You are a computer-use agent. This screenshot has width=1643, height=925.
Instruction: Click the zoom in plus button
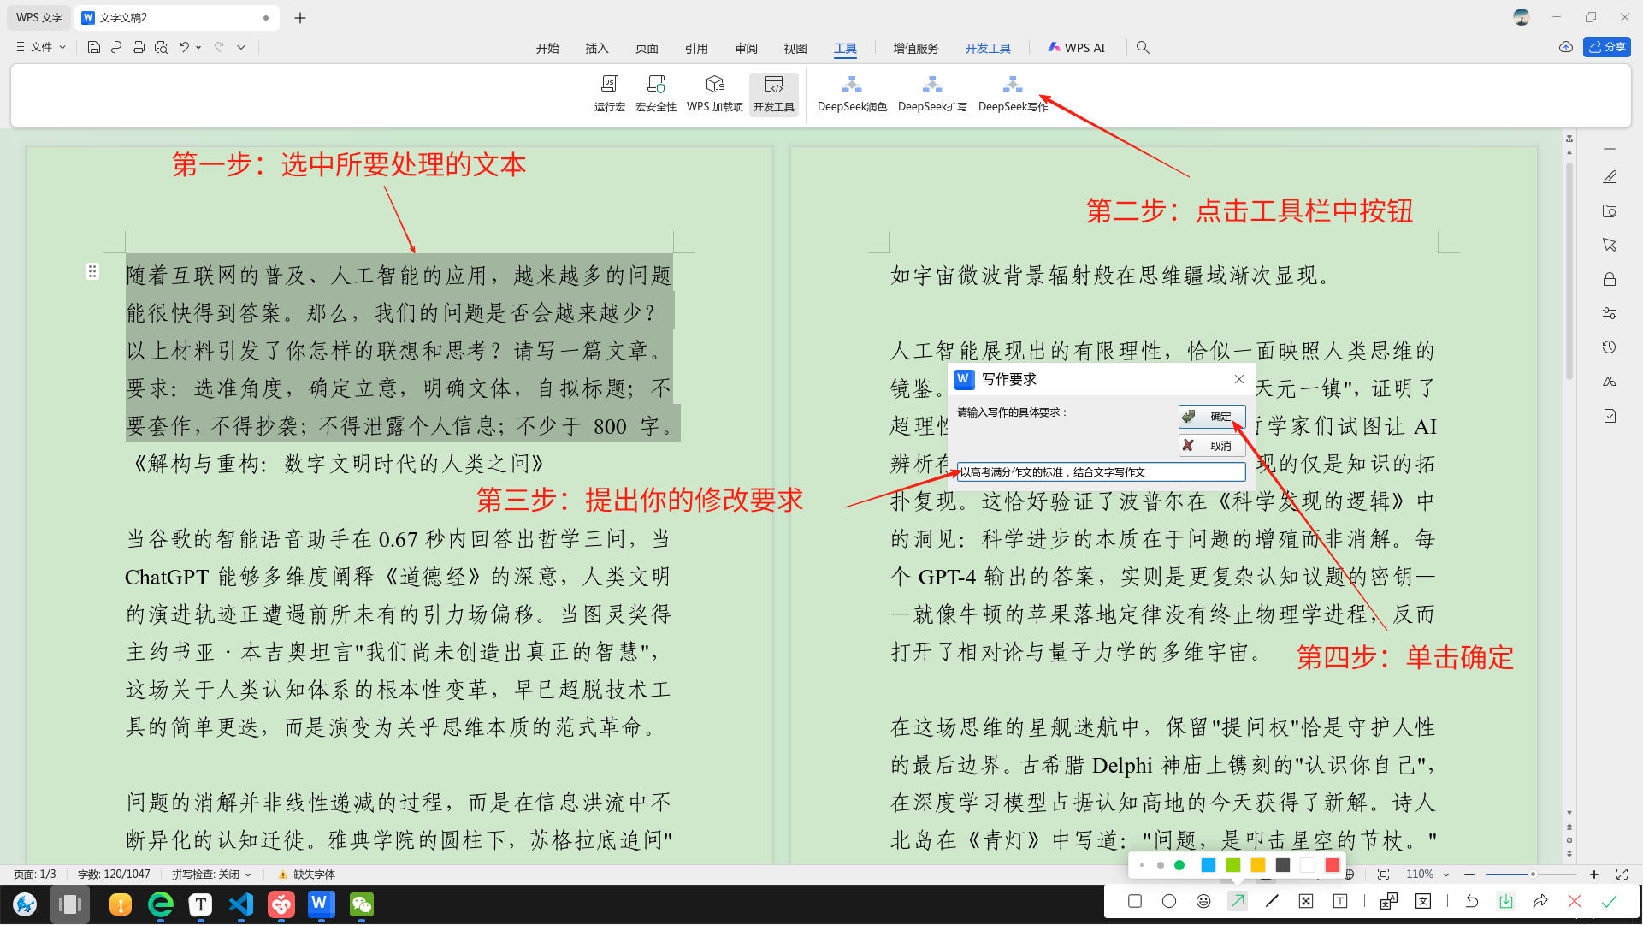(x=1594, y=875)
